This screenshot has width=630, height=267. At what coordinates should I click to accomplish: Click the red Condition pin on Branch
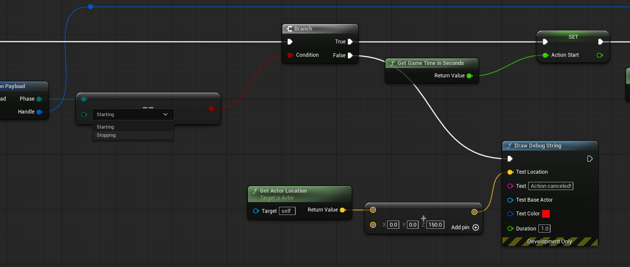pos(290,55)
